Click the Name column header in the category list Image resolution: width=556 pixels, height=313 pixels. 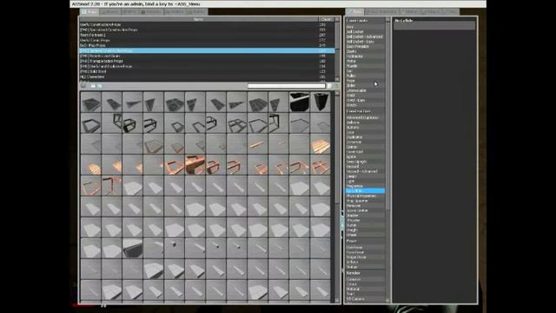[x=199, y=19]
